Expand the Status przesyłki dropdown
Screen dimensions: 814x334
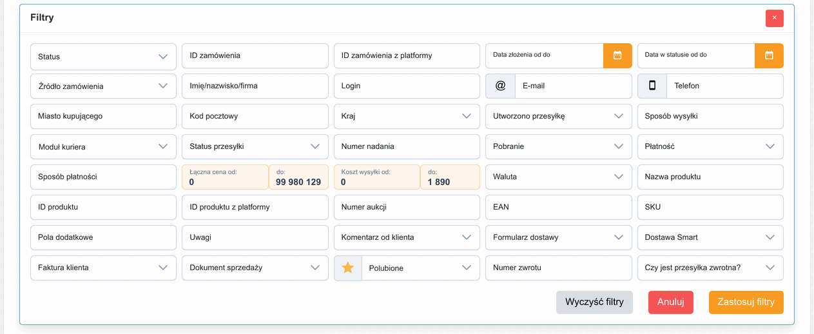click(255, 146)
